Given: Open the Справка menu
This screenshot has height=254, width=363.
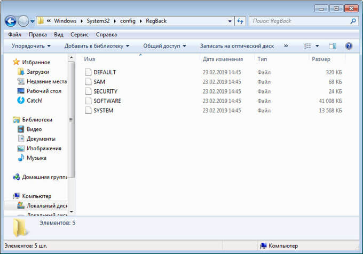Looking at the screenshot, I should coord(106,35).
